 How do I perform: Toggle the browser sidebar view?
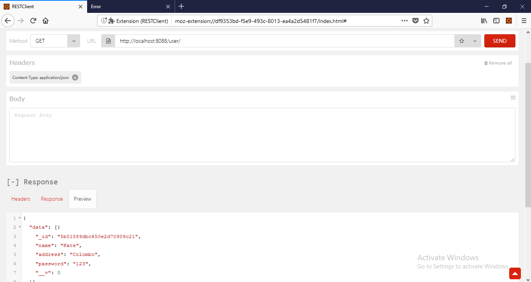(x=496, y=21)
